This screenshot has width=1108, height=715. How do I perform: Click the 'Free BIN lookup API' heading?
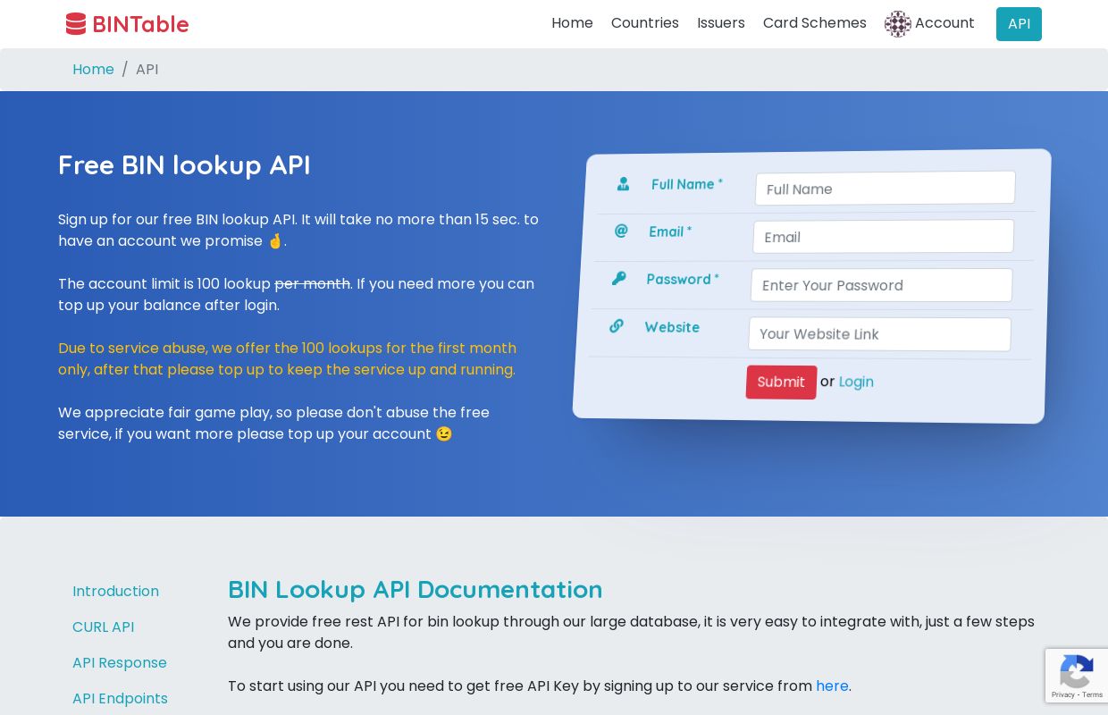pos(184,165)
